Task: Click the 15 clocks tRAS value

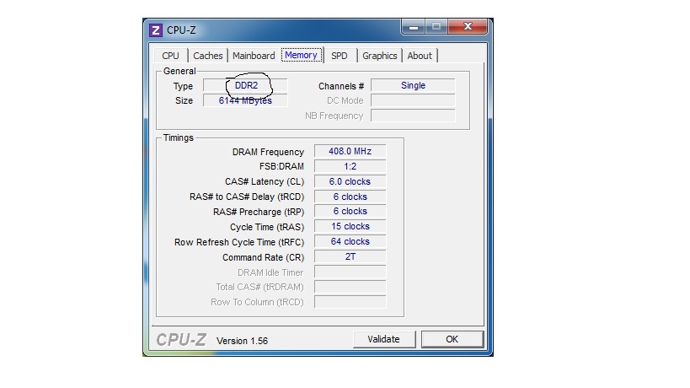Action: coord(350,226)
